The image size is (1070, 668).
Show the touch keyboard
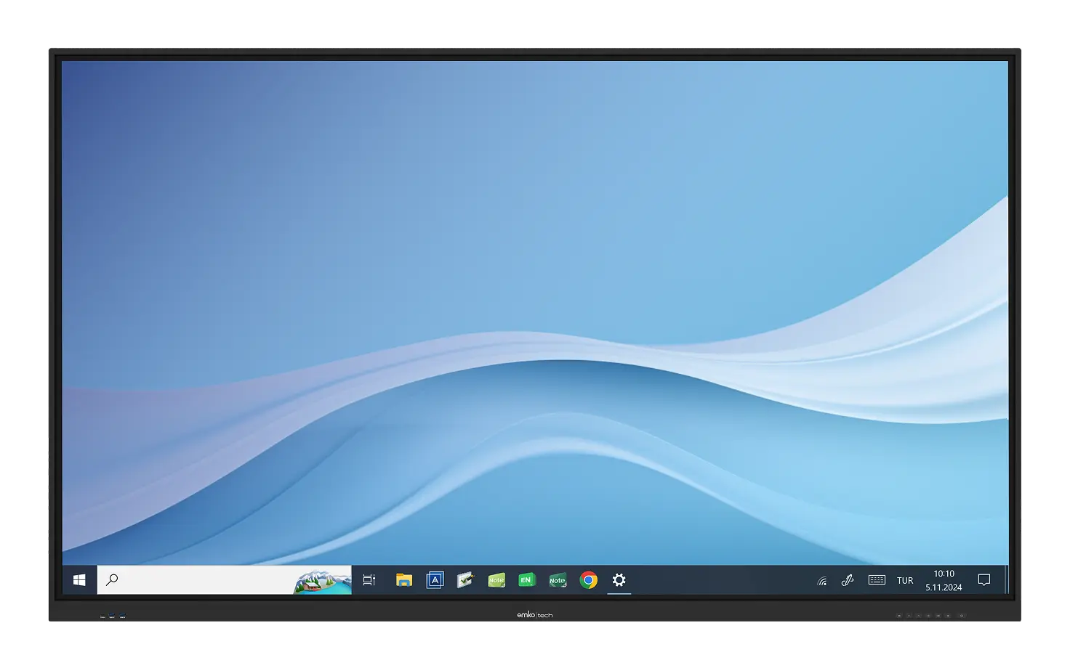(x=877, y=580)
